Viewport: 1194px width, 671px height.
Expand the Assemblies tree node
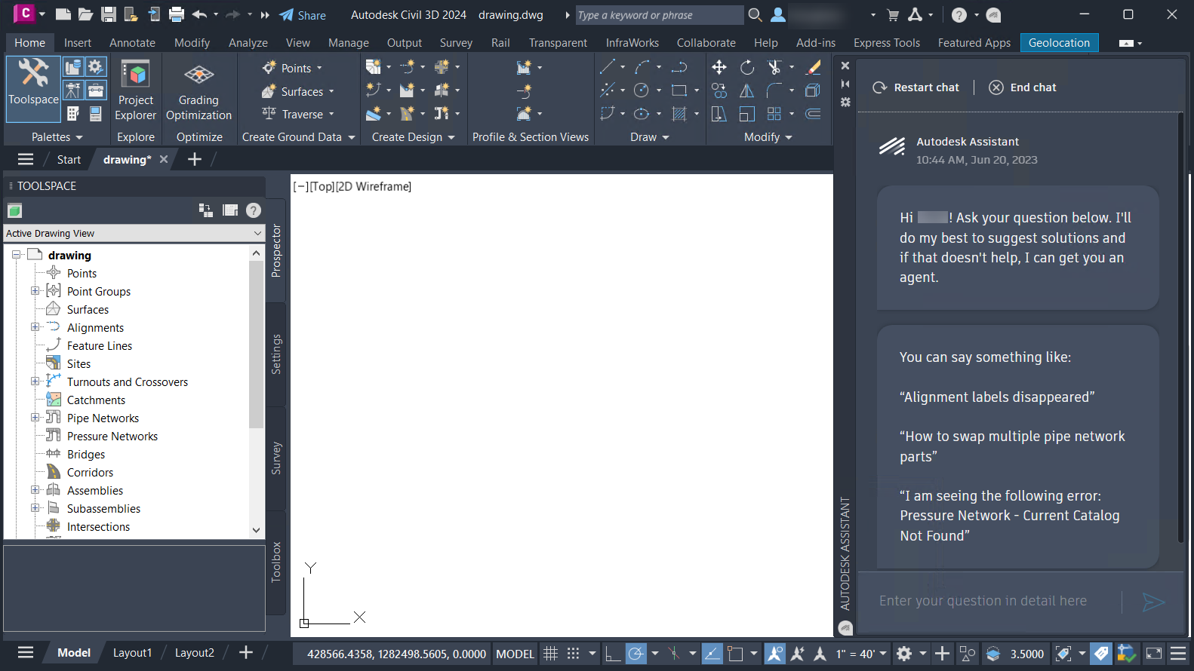35,490
